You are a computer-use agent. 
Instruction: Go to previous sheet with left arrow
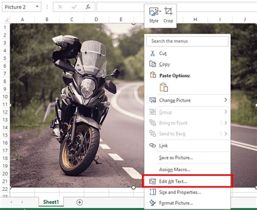(11, 202)
